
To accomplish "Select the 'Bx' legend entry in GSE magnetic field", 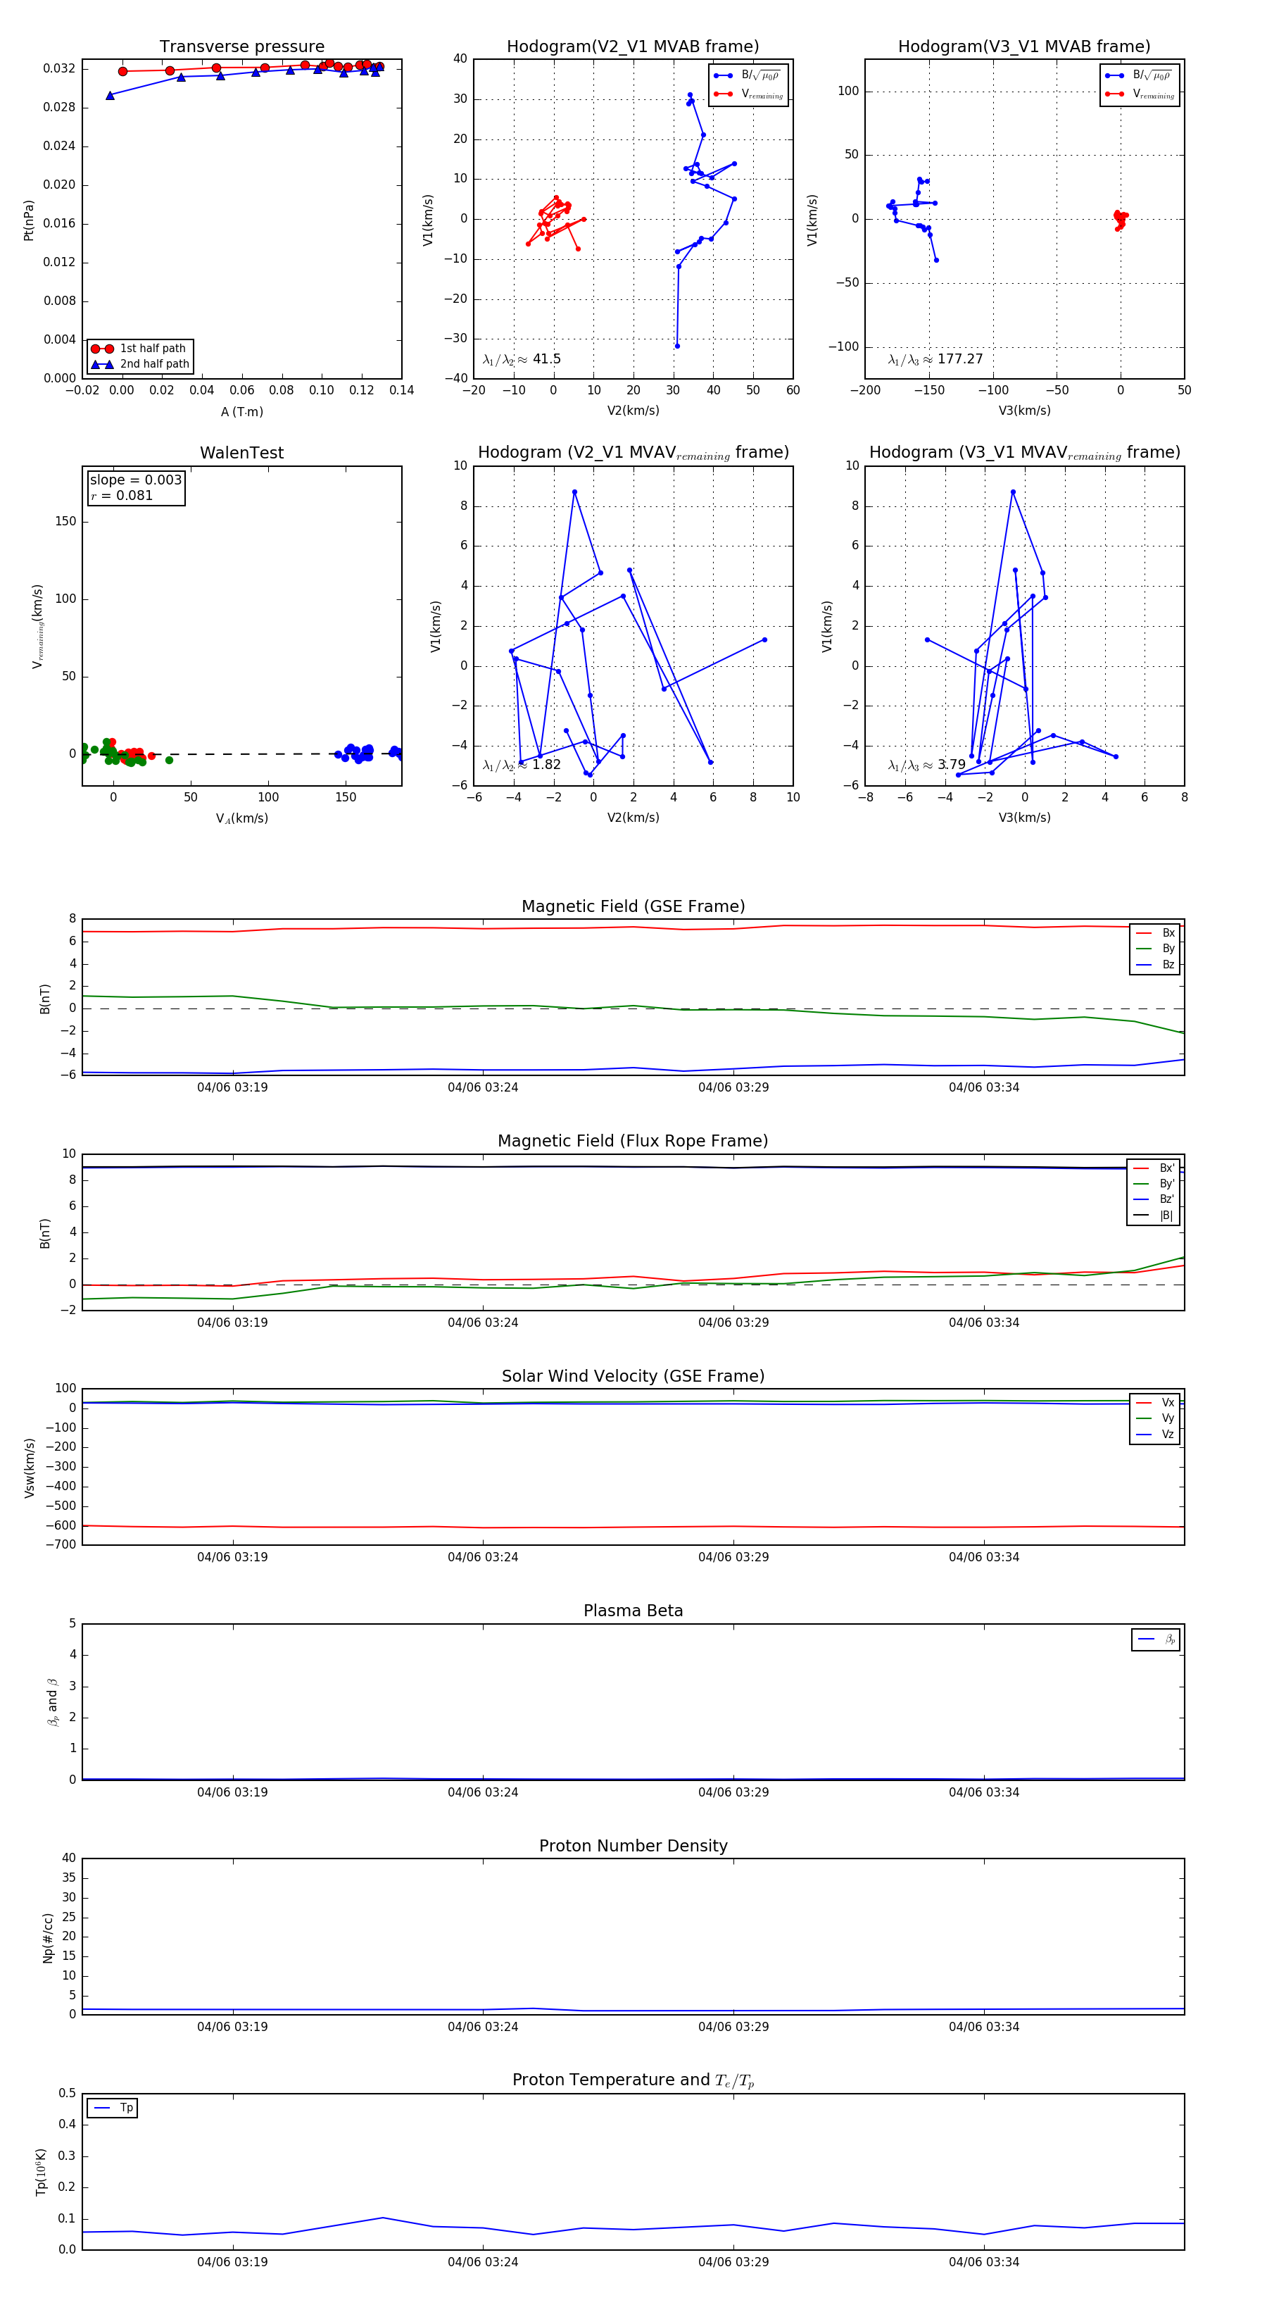I will click(1155, 933).
